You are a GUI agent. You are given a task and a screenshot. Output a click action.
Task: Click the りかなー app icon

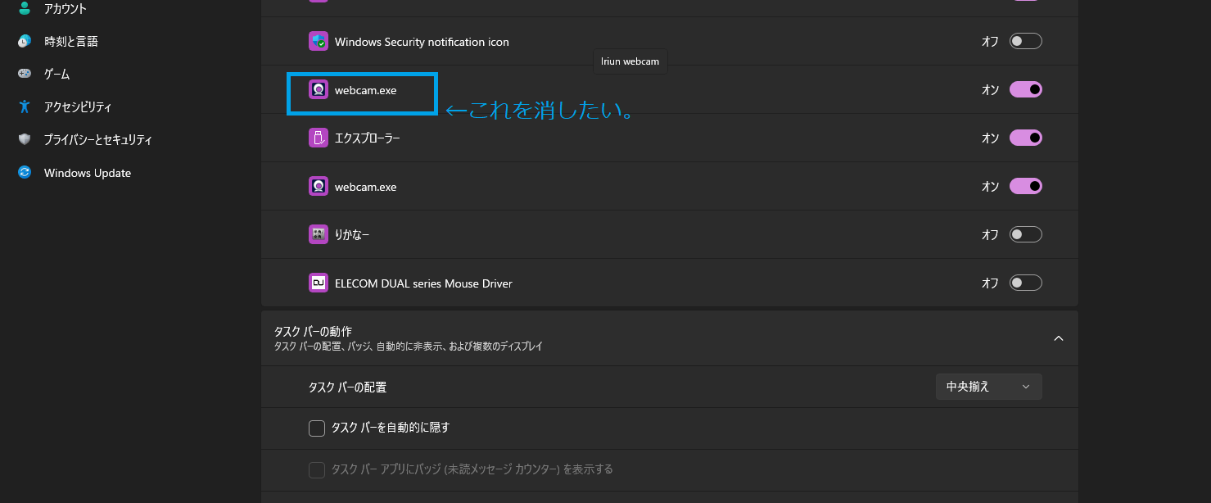[319, 235]
